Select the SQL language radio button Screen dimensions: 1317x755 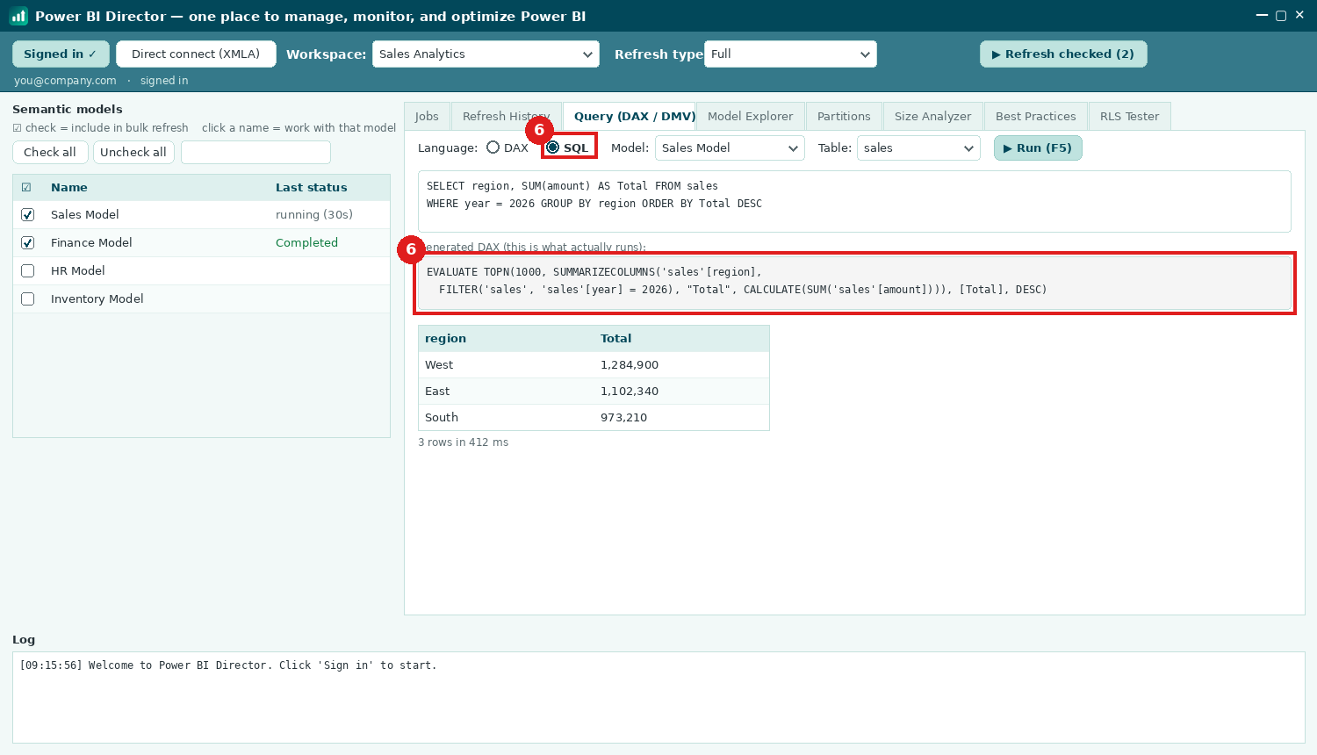(552, 147)
